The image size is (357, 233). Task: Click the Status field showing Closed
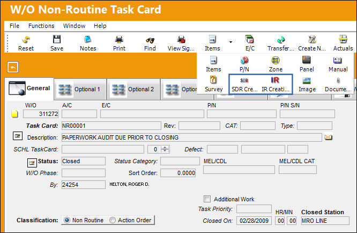[83, 161]
